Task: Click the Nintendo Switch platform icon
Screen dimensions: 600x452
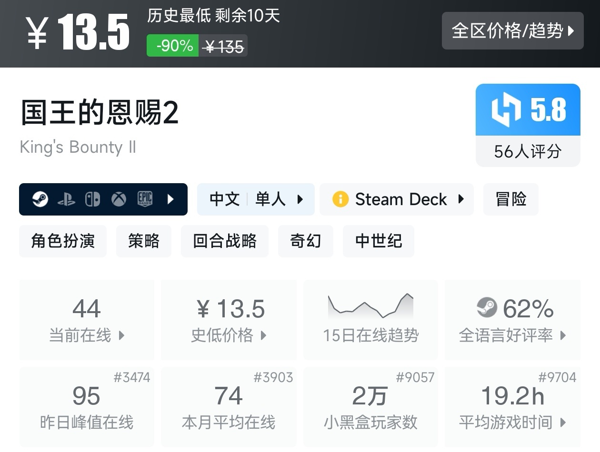Action: point(92,199)
